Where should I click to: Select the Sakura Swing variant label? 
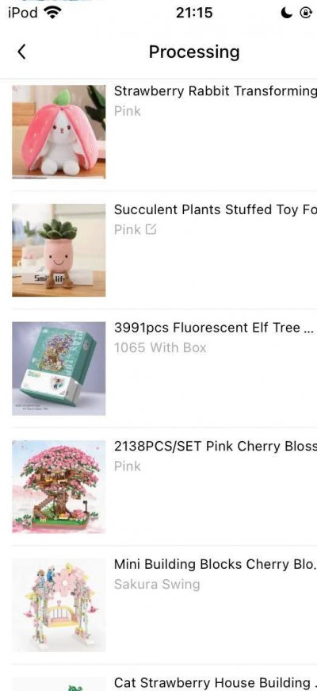click(157, 585)
